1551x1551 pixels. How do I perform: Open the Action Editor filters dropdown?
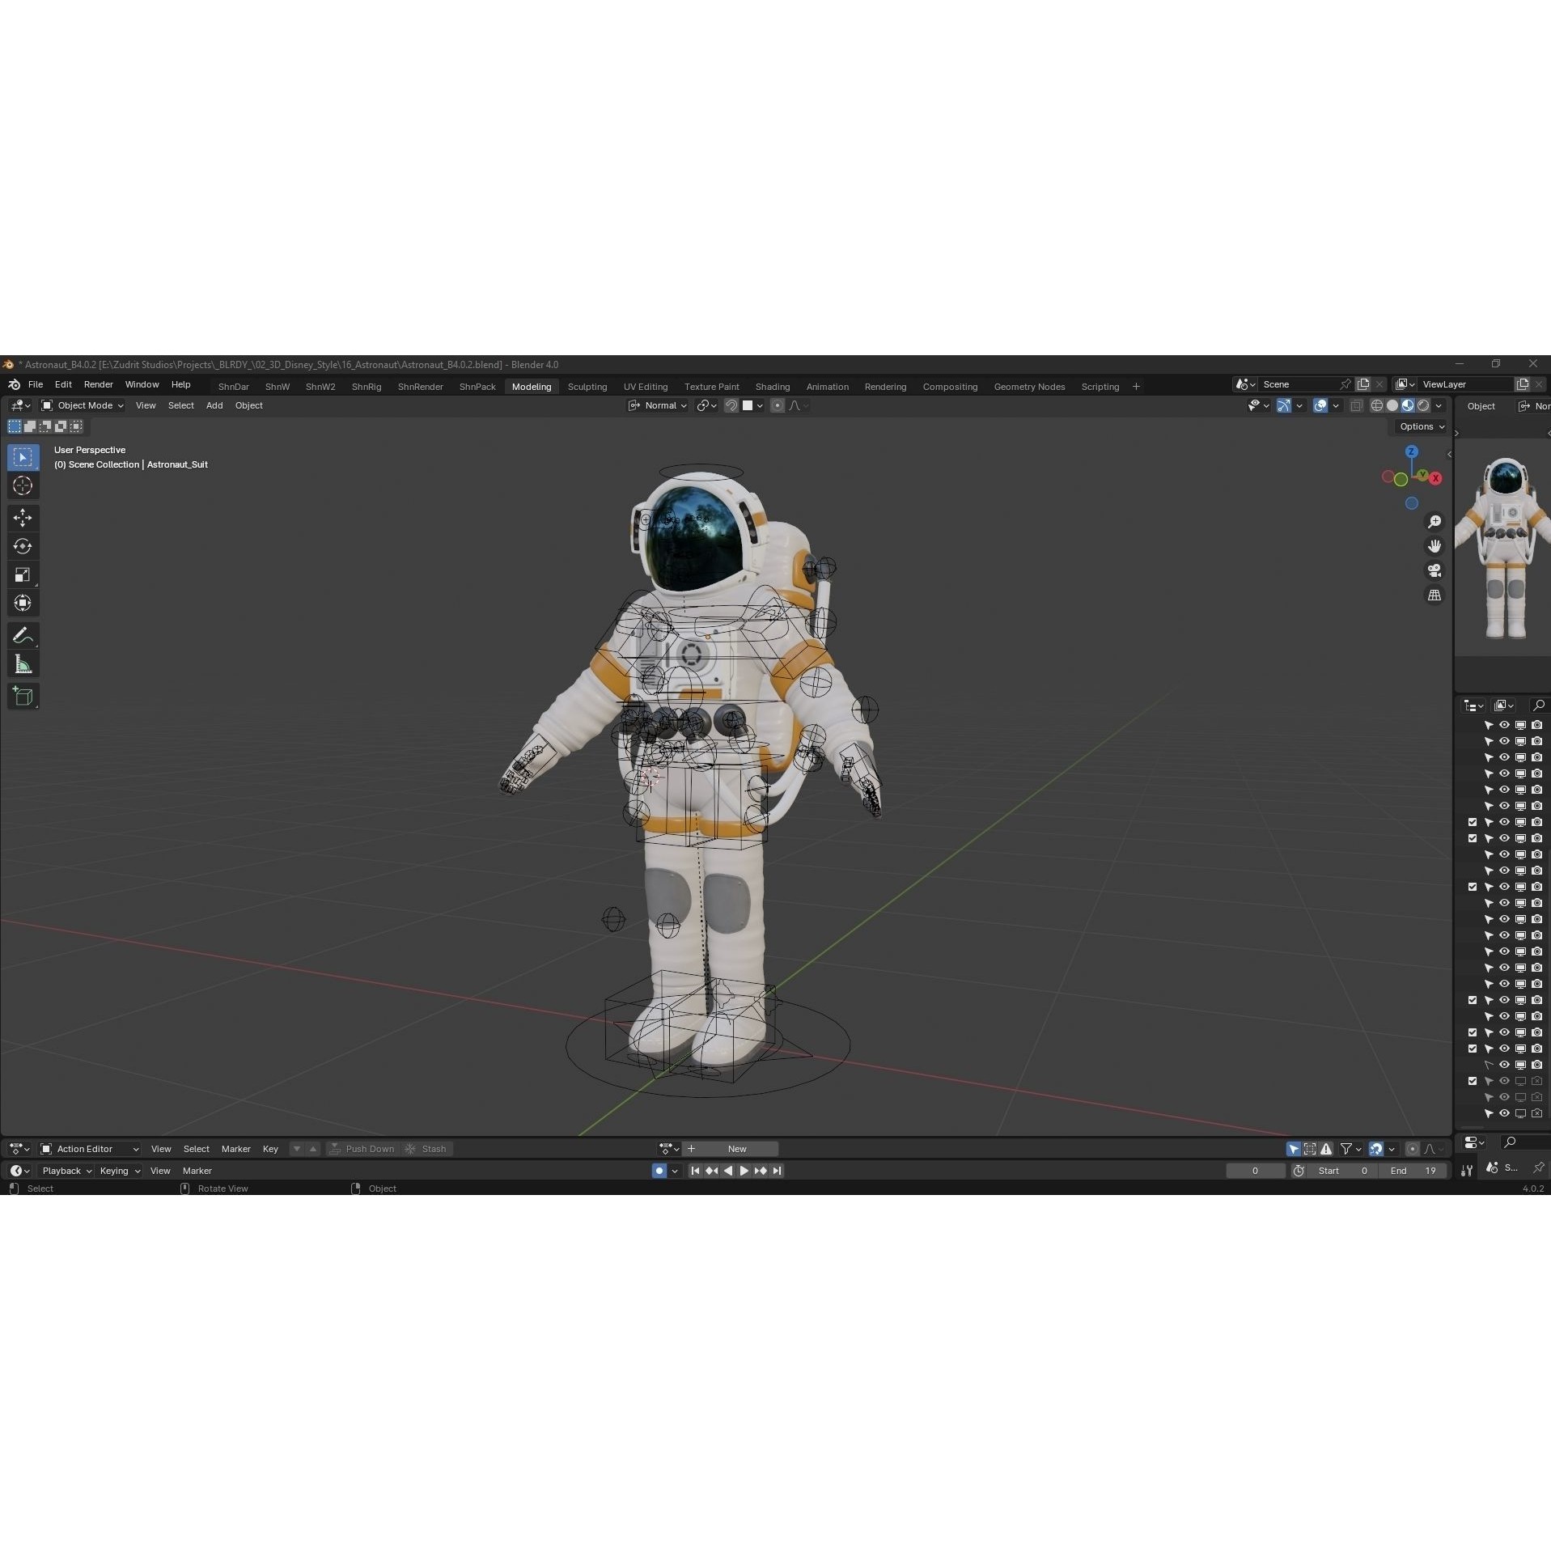(1350, 1149)
